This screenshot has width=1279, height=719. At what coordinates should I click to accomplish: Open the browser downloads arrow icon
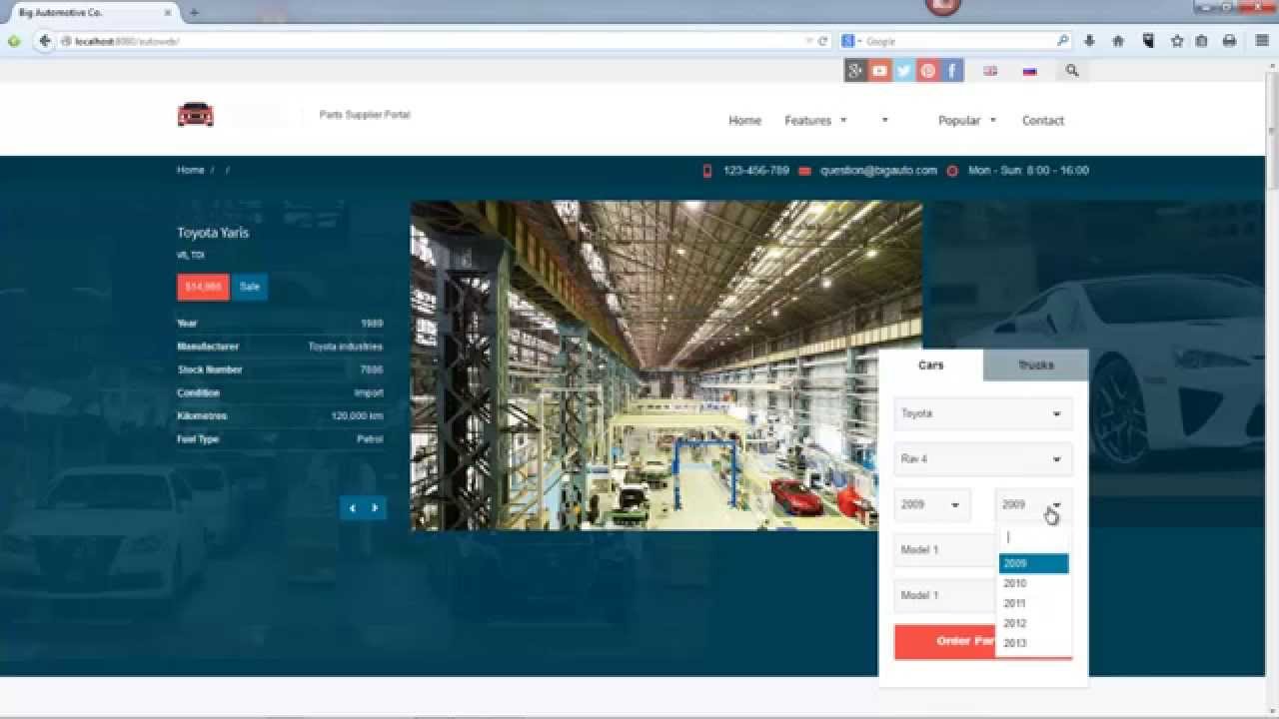coord(1089,41)
